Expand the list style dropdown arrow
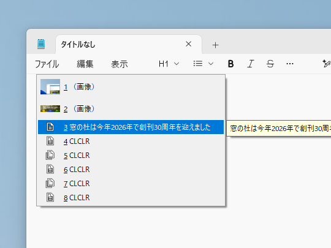Image resolution: width=331 pixels, height=248 pixels. (211, 64)
